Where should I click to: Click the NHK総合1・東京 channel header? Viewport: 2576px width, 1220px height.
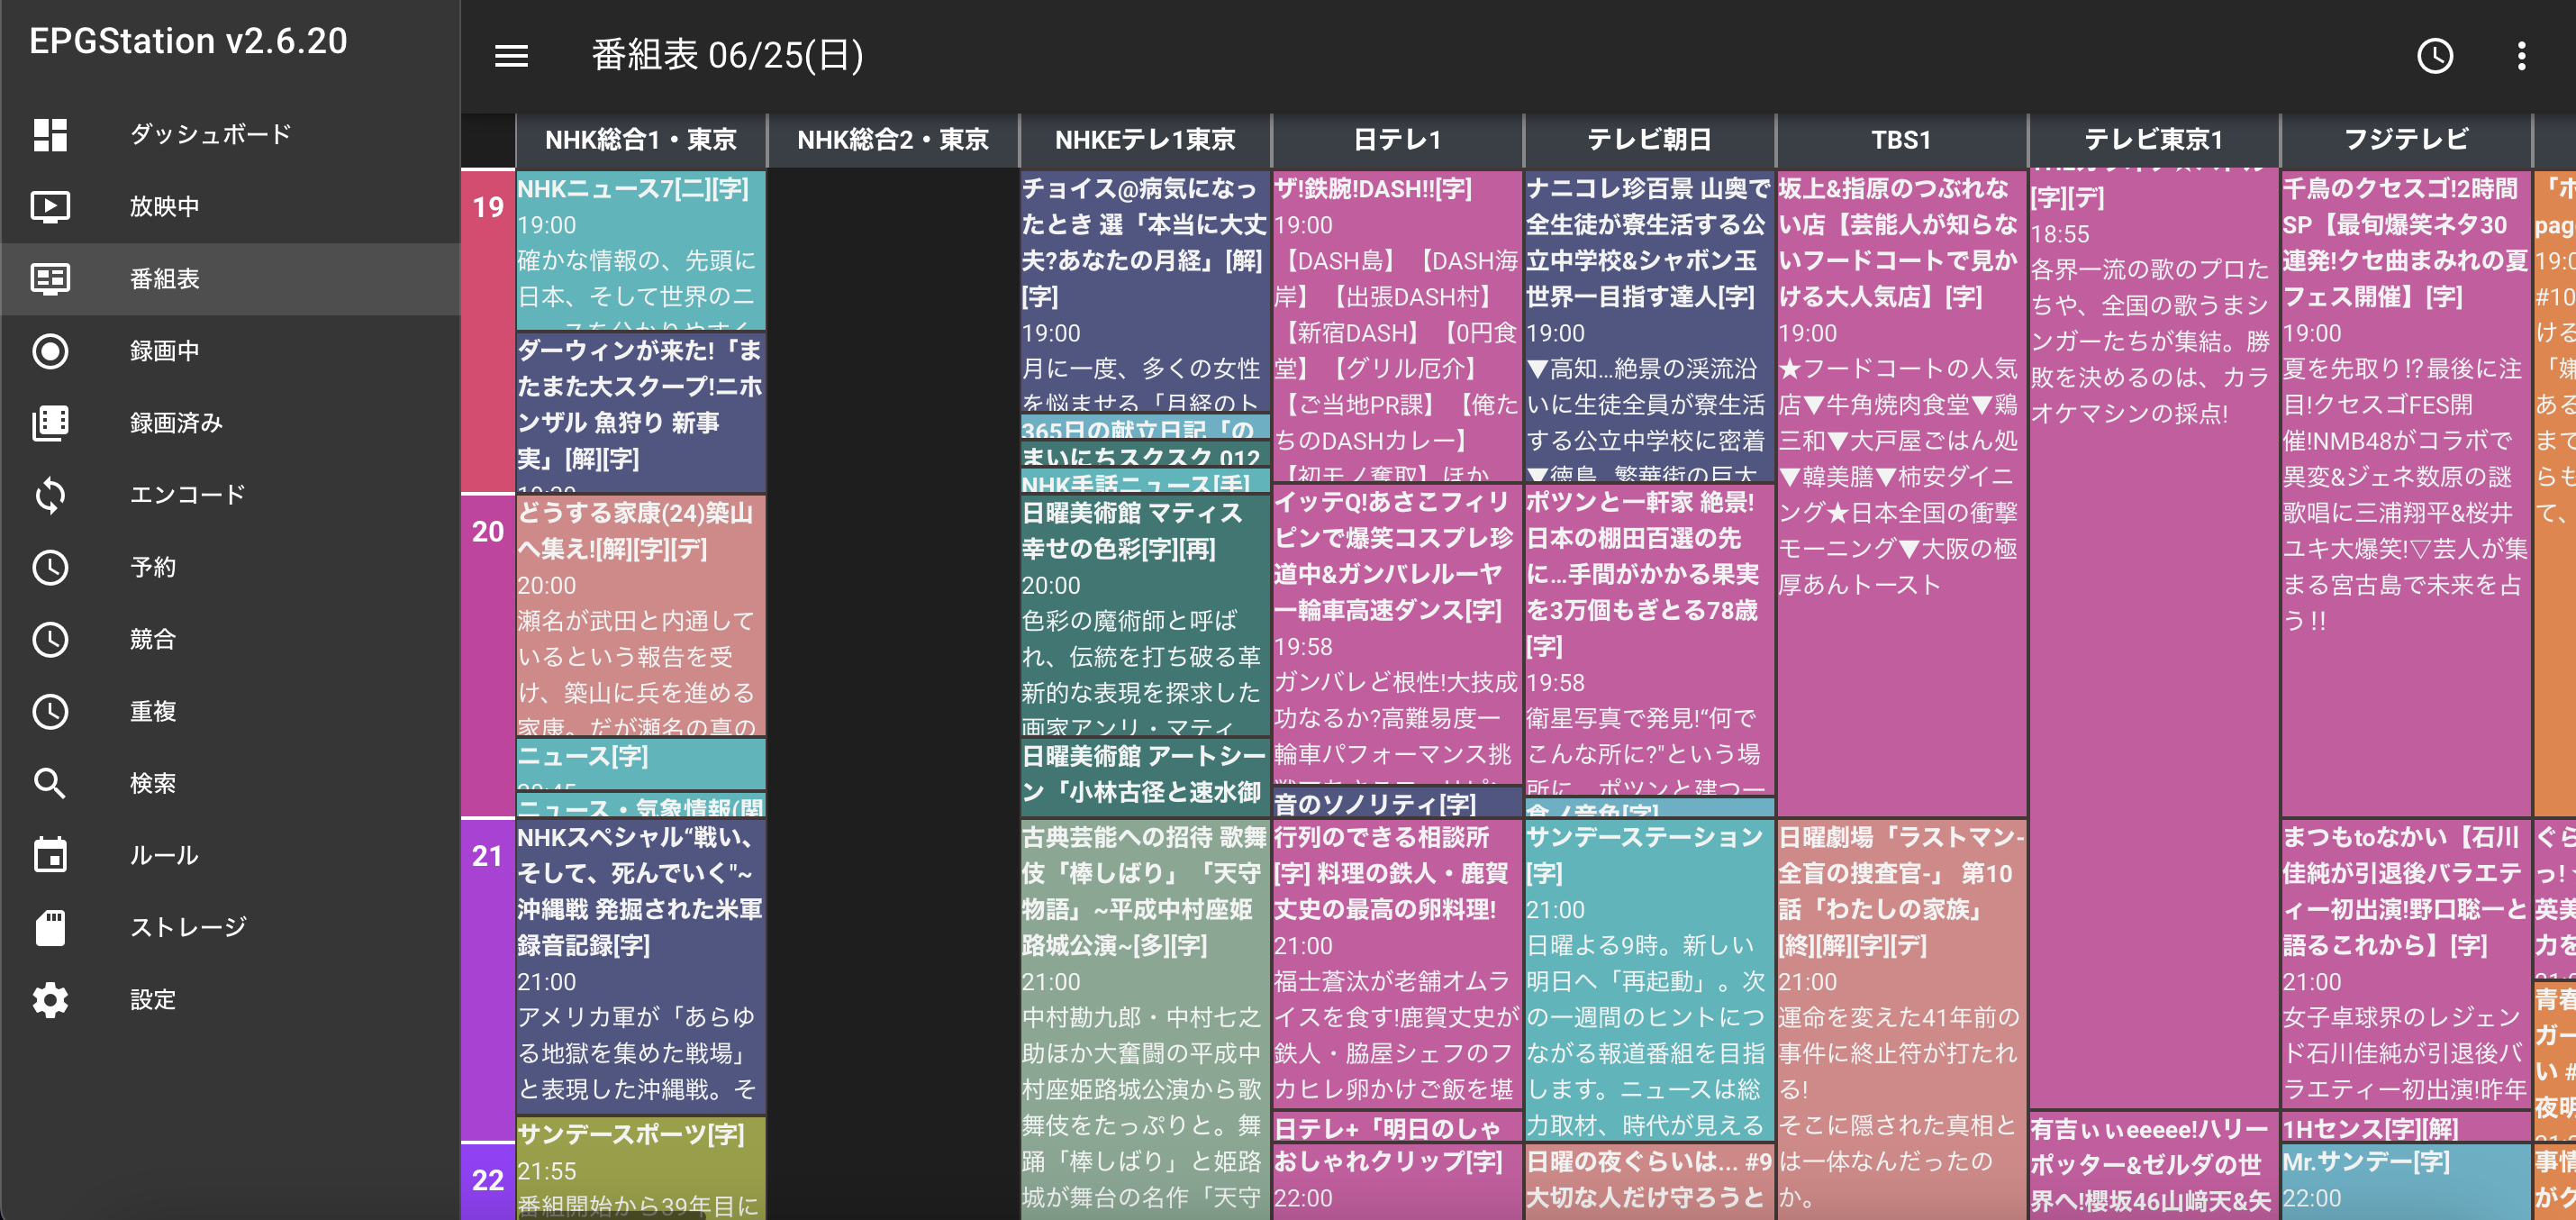pos(641,140)
